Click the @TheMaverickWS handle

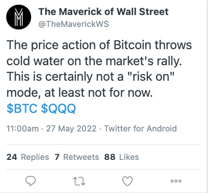pyautogui.click(x=74, y=24)
